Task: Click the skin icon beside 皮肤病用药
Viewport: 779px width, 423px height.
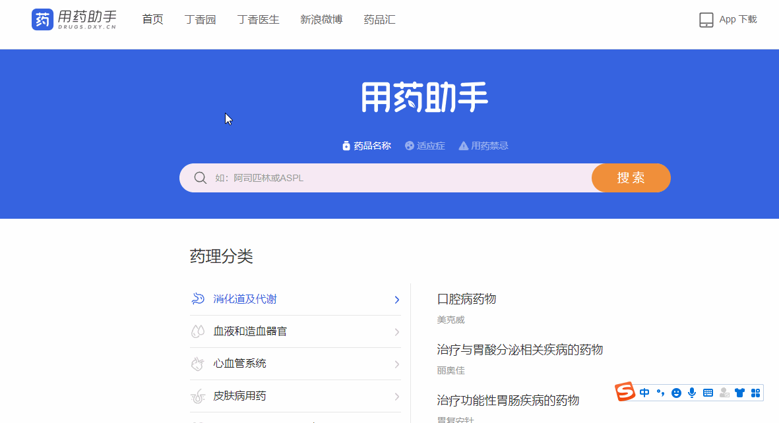Action: click(x=197, y=395)
